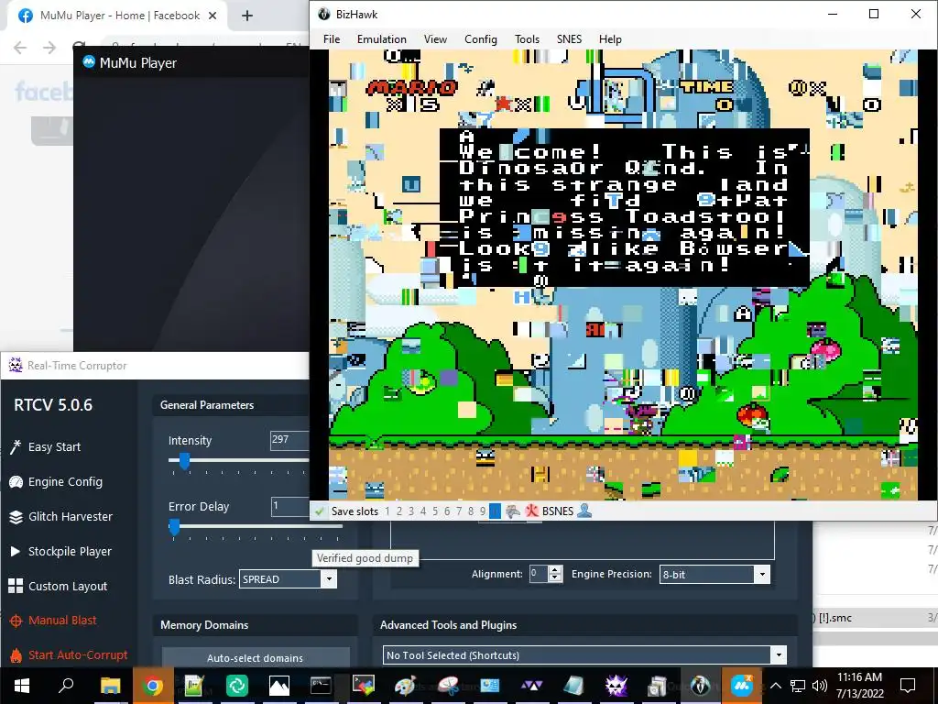The height and width of the screenshot is (704, 938).
Task: Open new Chrome tab
Action: click(x=247, y=16)
